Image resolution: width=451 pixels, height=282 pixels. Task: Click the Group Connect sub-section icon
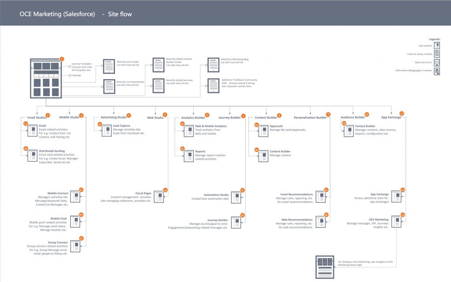(x=75, y=246)
